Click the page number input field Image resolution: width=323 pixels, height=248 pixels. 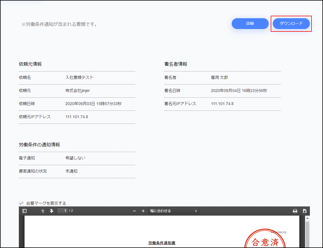point(62,211)
